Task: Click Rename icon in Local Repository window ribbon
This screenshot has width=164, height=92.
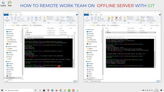Action: 120,19
